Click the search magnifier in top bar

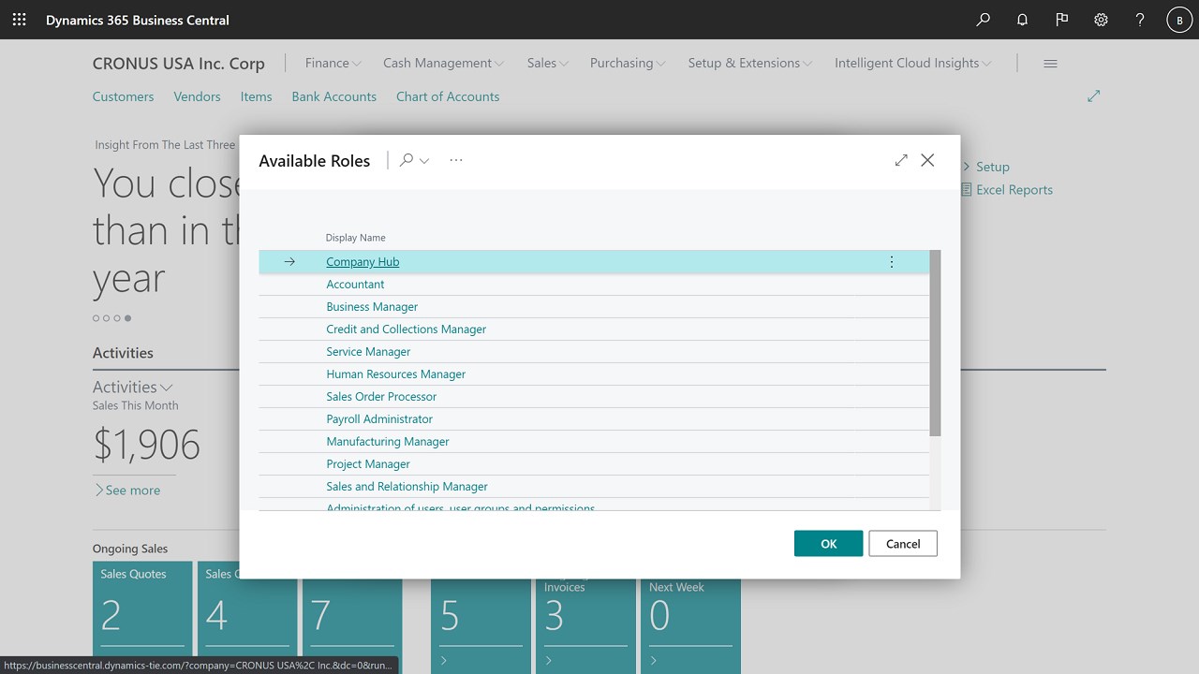pyautogui.click(x=983, y=20)
